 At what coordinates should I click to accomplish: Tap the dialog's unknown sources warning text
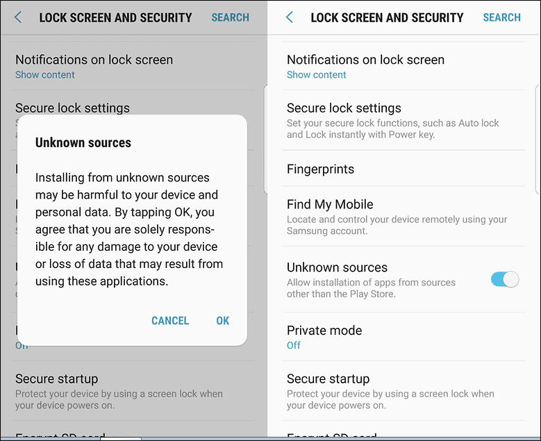click(x=129, y=229)
